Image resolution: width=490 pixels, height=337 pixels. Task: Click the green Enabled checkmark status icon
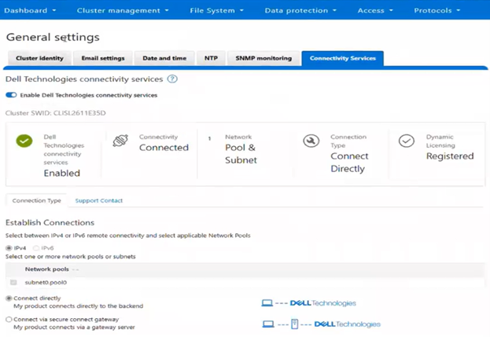point(24,141)
